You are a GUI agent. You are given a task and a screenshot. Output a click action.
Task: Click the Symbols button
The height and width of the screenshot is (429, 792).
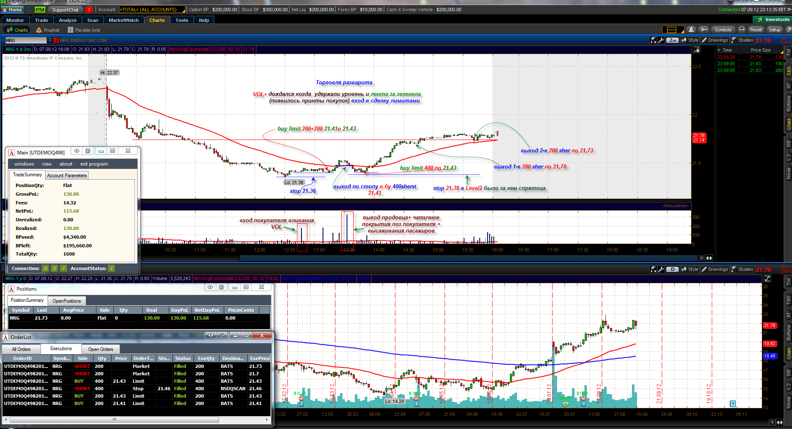[x=723, y=30]
